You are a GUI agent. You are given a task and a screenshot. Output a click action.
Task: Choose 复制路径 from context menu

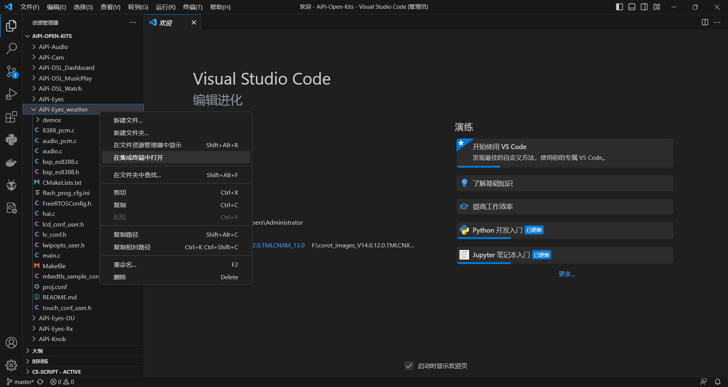(176, 234)
